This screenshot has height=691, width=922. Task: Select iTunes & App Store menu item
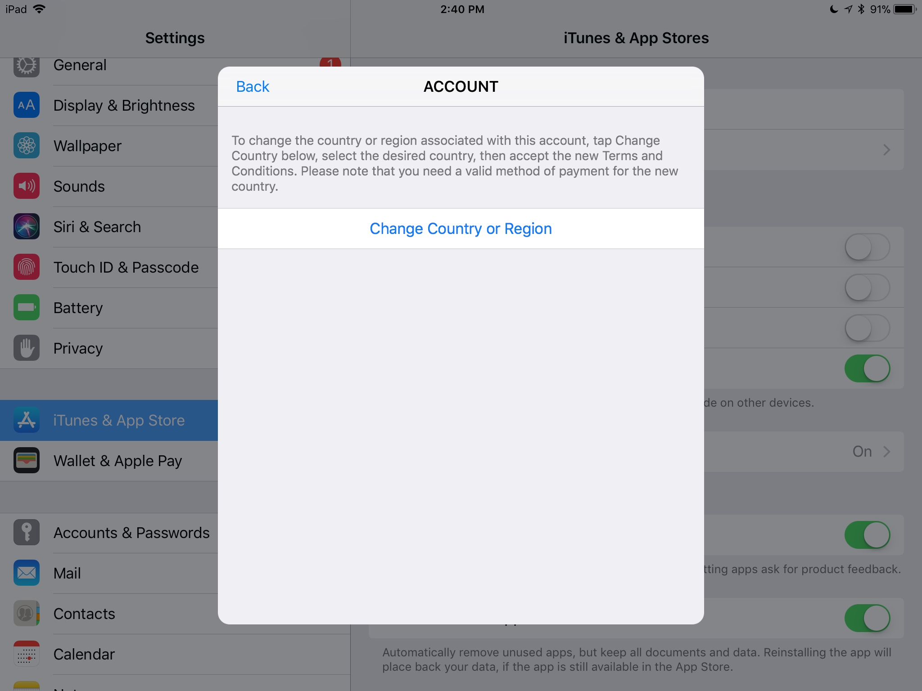[109, 420]
